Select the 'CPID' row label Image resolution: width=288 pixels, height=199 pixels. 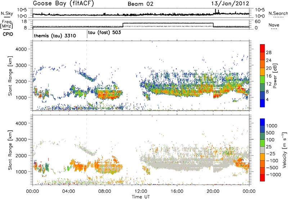point(8,34)
